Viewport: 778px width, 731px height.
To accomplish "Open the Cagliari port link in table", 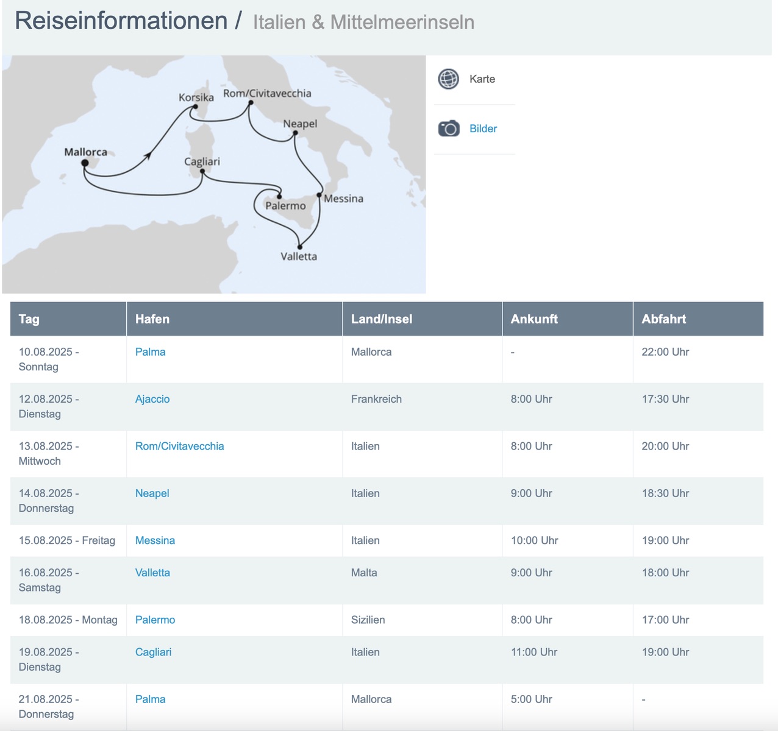I will click(153, 652).
